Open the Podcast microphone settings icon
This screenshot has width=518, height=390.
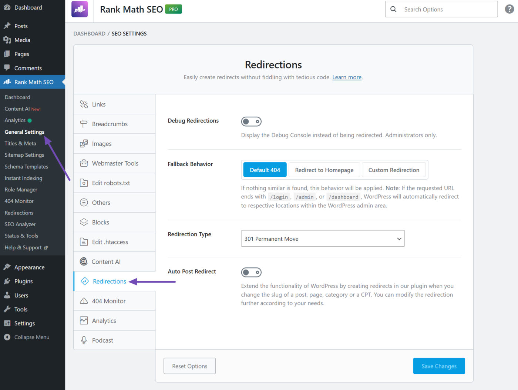point(84,340)
